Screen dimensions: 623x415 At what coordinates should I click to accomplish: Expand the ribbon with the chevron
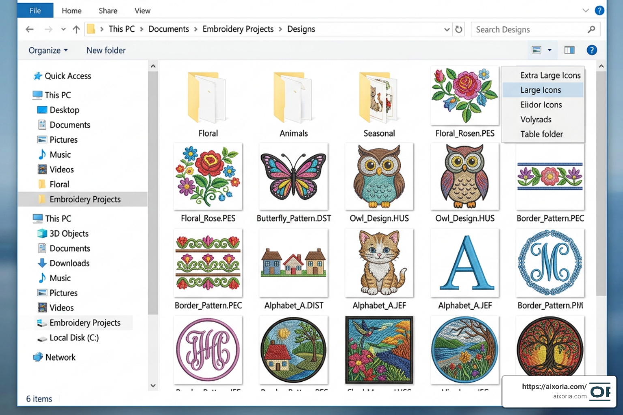[x=586, y=11]
